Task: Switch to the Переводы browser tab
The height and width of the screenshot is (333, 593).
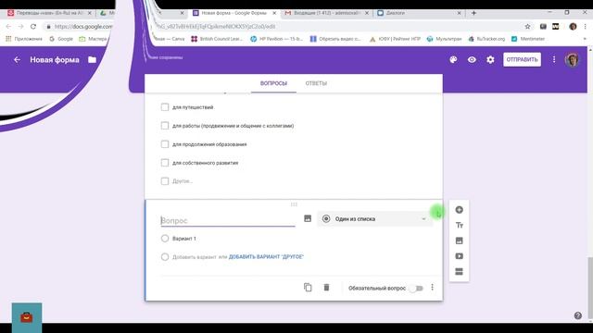Action: coord(49,13)
